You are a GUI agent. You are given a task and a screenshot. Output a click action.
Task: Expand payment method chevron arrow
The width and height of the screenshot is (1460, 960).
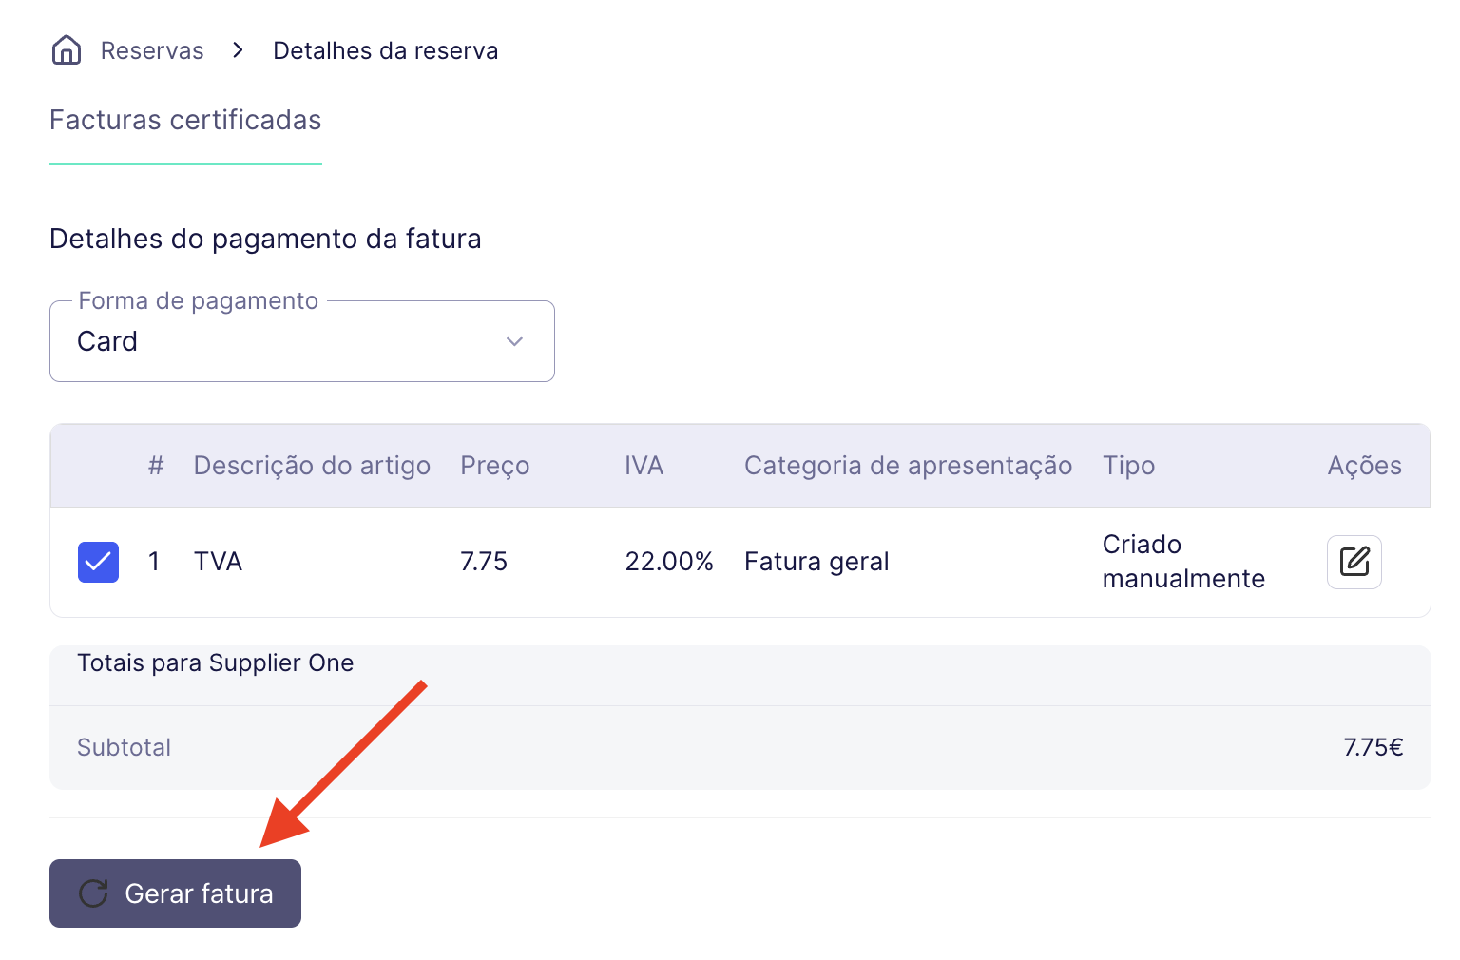point(515,341)
